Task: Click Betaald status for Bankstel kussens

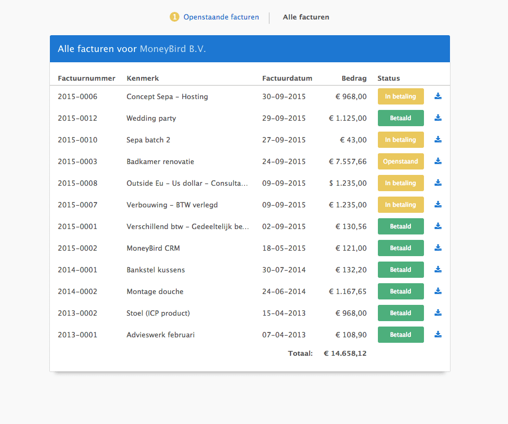Action: coord(401,270)
